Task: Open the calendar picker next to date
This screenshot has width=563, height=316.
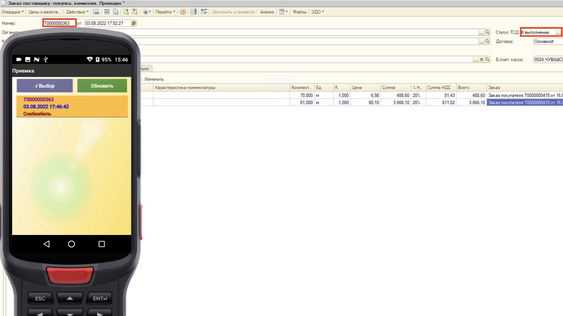Action: pos(134,23)
